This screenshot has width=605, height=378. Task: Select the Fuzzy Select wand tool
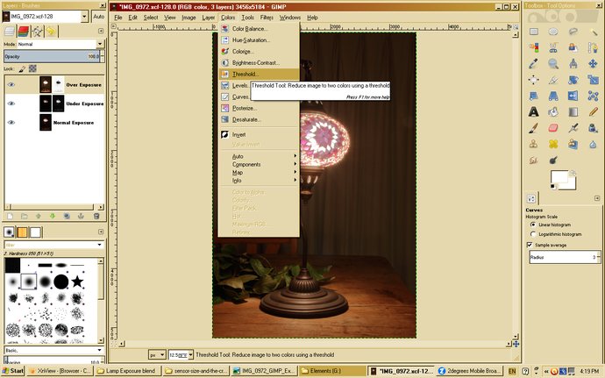pos(593,32)
